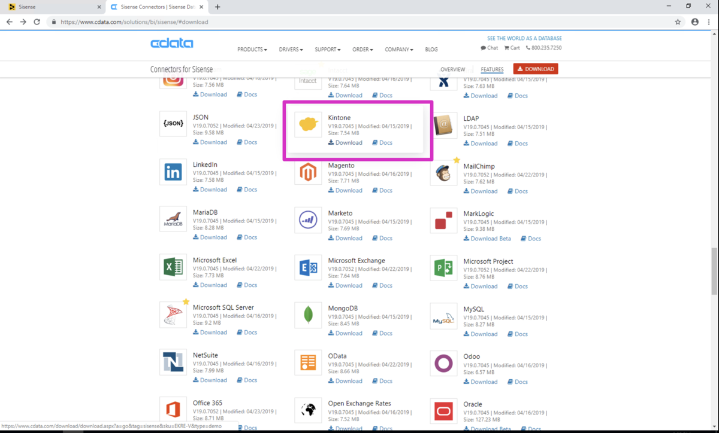719x433 pixels.
Task: Click the Marketo connector logo
Action: click(308, 220)
